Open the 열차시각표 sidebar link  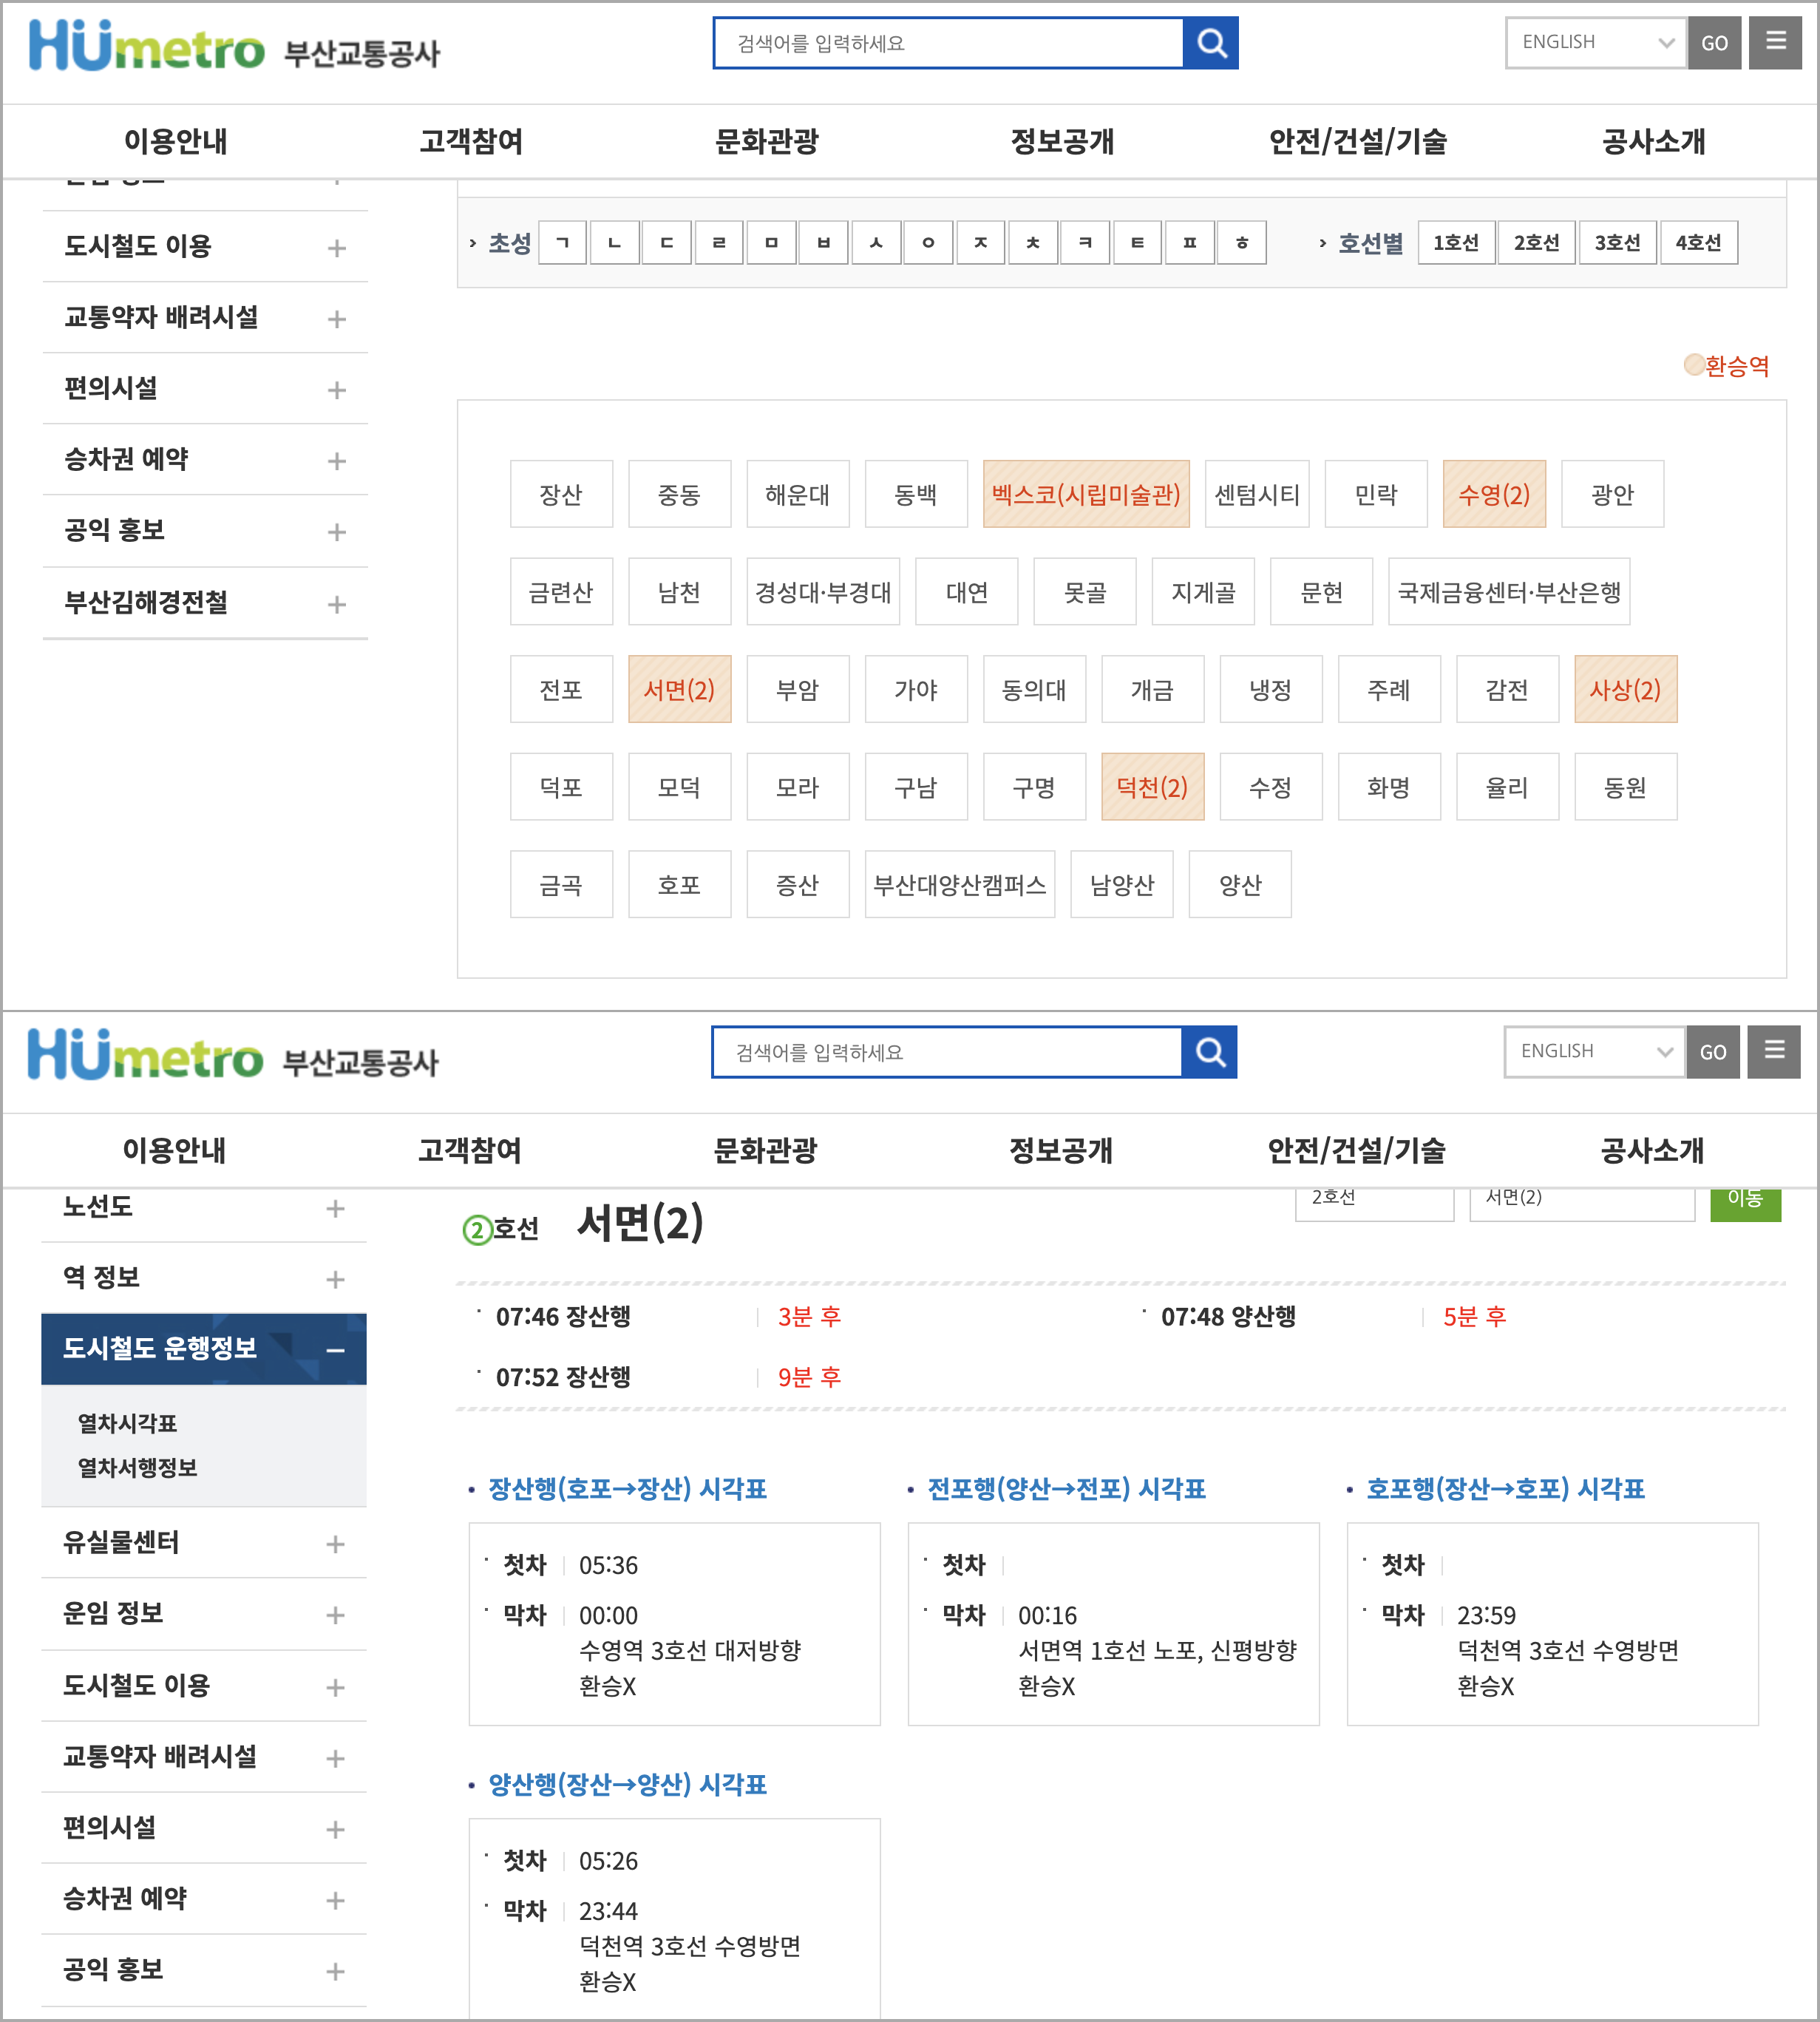pyautogui.click(x=127, y=1423)
